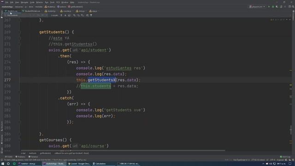Click the horizontal editor scrollbar
Screen dimensions: 295x166
(x=123, y=151)
